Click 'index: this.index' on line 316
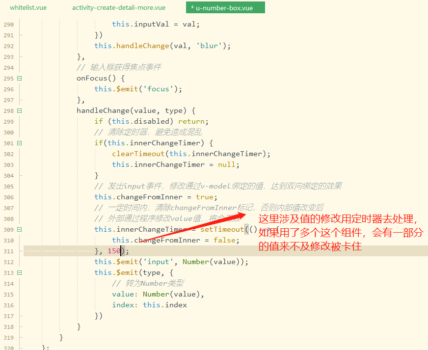The width and height of the screenshot is (428, 350). [149, 305]
